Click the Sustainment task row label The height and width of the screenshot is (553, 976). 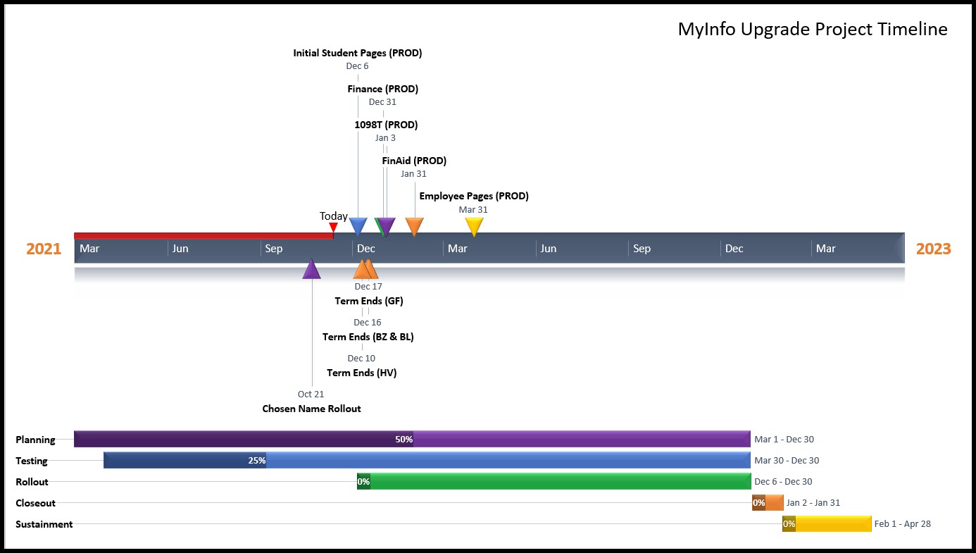44,524
